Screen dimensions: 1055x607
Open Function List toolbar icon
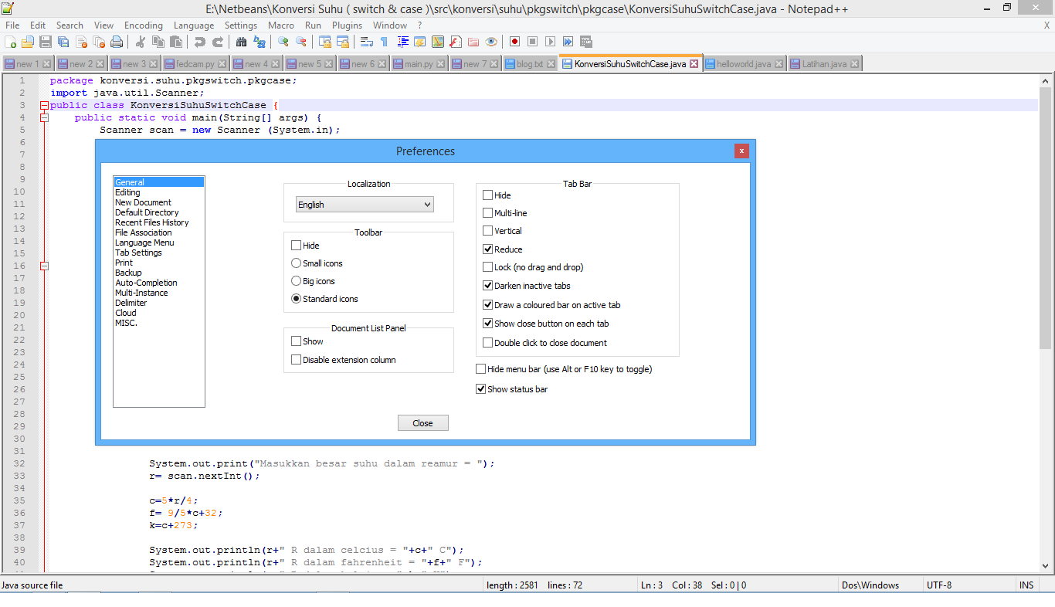tap(455, 42)
